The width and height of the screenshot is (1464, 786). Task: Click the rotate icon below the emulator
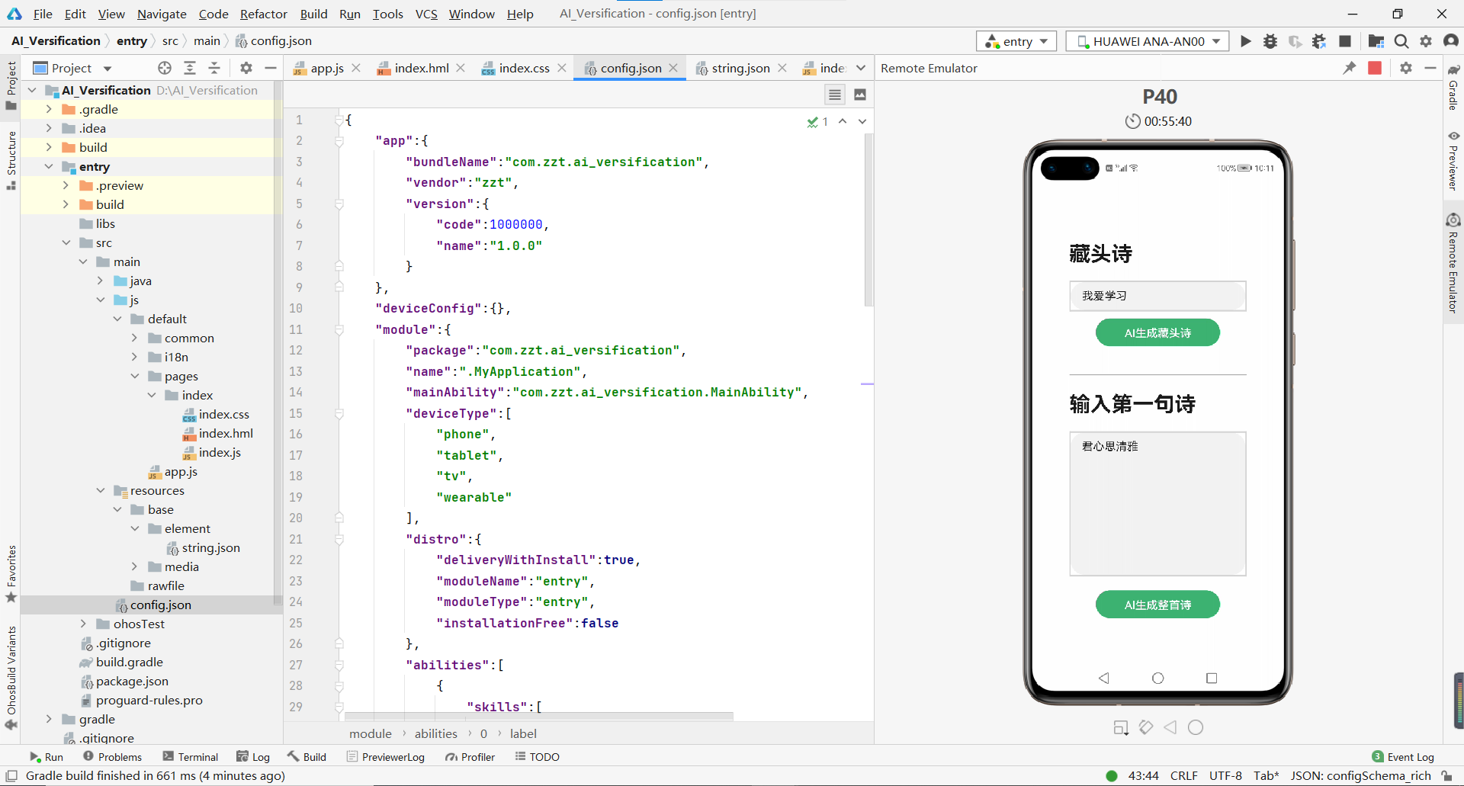pyautogui.click(x=1146, y=727)
